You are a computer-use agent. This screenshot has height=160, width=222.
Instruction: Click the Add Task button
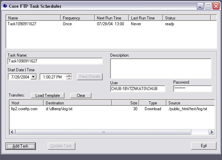[x=21, y=146]
